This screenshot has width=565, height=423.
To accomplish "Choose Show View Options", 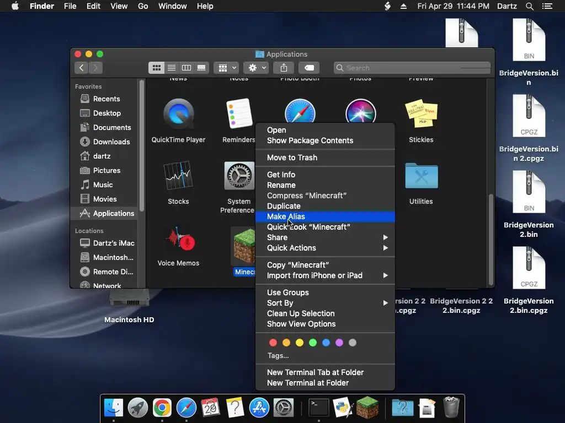I will 325,324.
